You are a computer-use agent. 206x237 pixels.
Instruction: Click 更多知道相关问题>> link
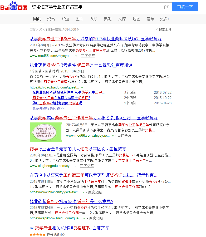click(x=48, y=108)
